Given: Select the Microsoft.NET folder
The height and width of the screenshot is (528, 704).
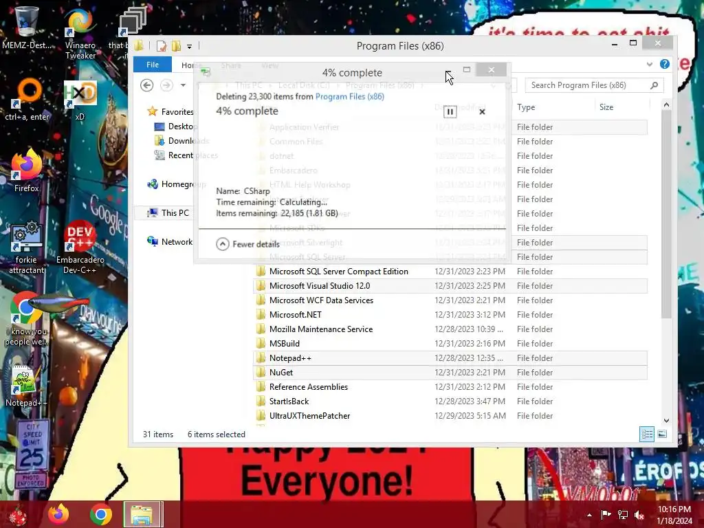Looking at the screenshot, I should coord(450,315).
